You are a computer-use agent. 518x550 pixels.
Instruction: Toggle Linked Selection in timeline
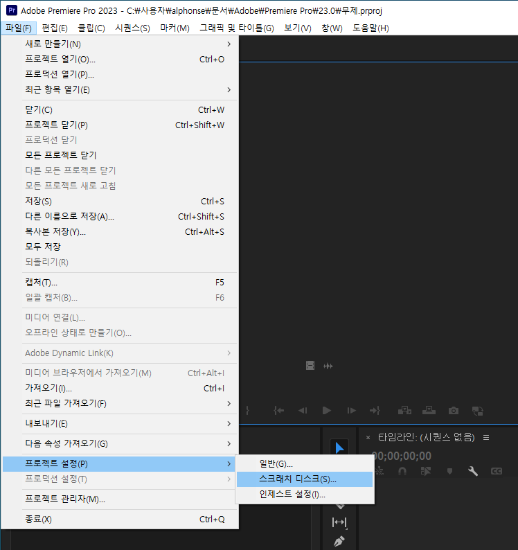click(x=426, y=471)
